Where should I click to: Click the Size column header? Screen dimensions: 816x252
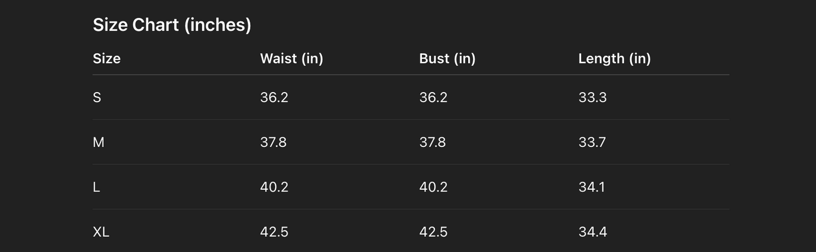point(107,59)
